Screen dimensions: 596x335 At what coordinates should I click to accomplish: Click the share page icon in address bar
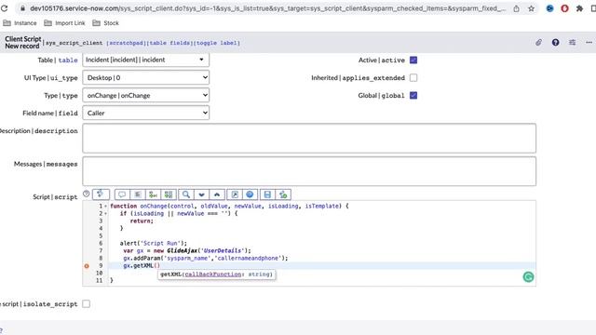coord(516,8)
